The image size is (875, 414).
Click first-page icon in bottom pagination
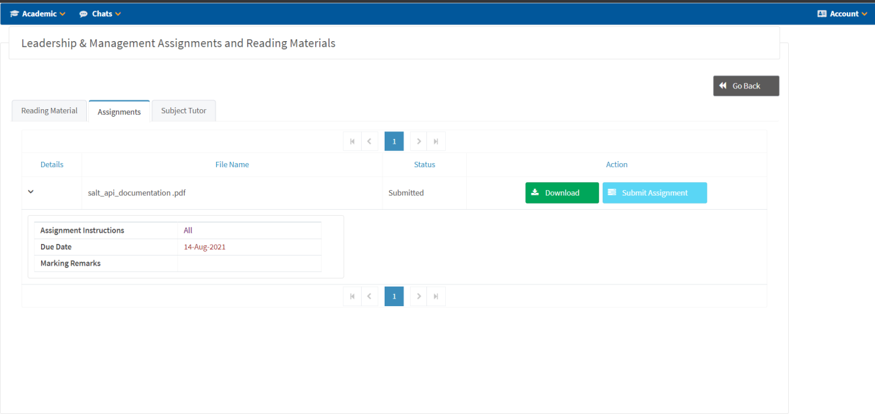[352, 296]
